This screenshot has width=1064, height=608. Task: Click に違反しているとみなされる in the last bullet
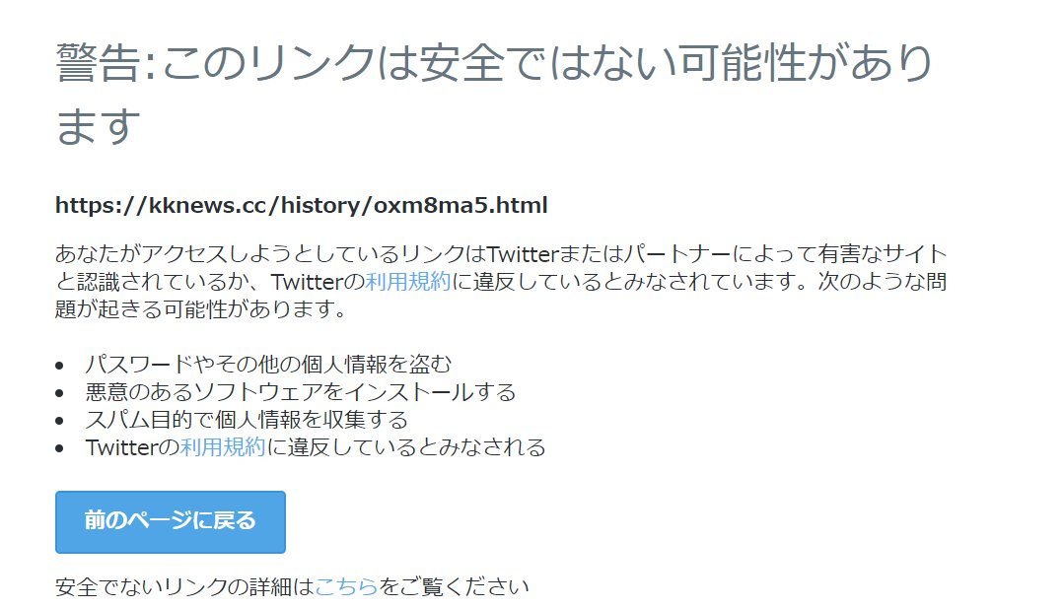click(406, 447)
